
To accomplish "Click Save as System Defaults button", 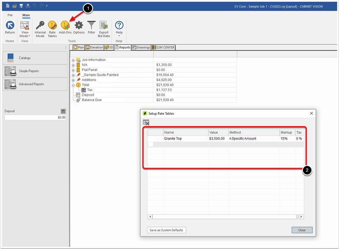I will pyautogui.click(x=166, y=230).
